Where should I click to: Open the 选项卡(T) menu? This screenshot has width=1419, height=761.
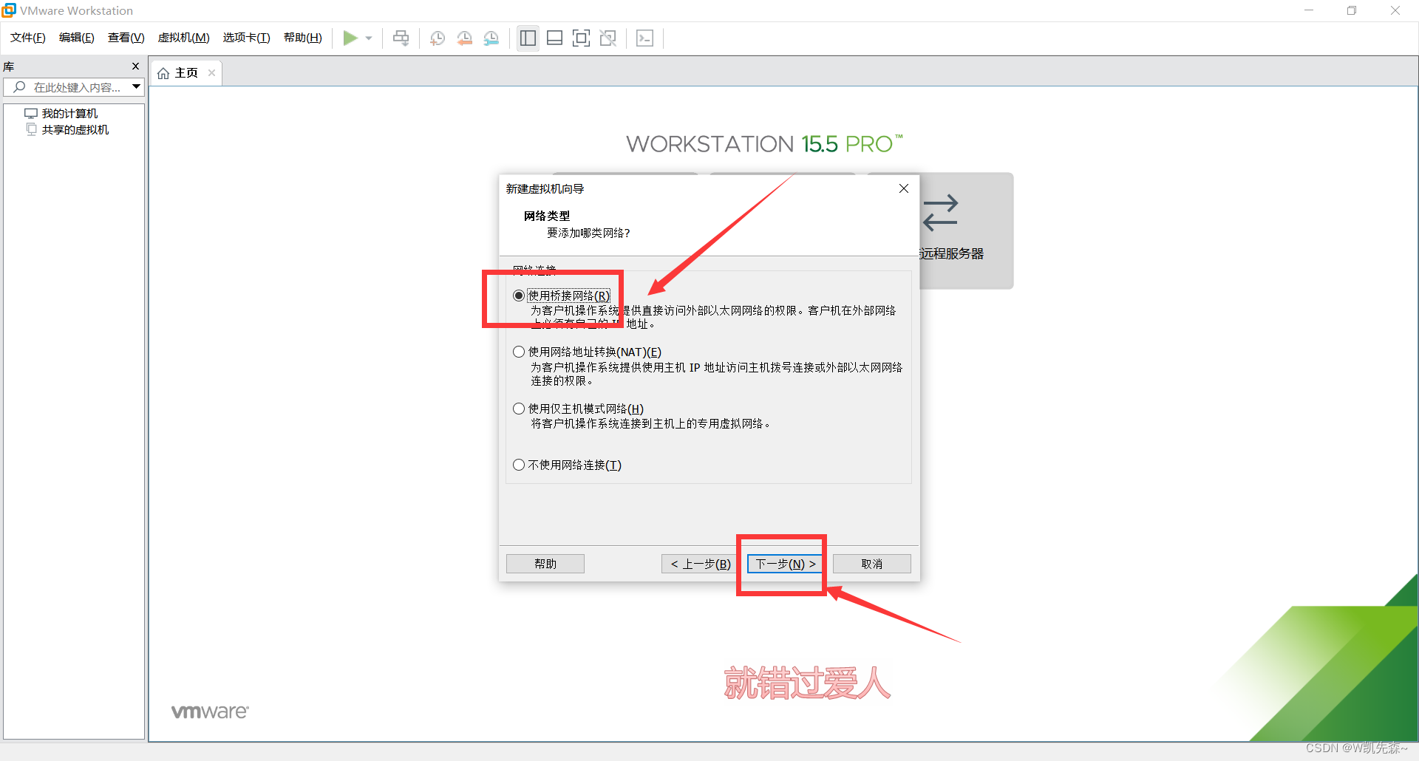click(x=247, y=38)
